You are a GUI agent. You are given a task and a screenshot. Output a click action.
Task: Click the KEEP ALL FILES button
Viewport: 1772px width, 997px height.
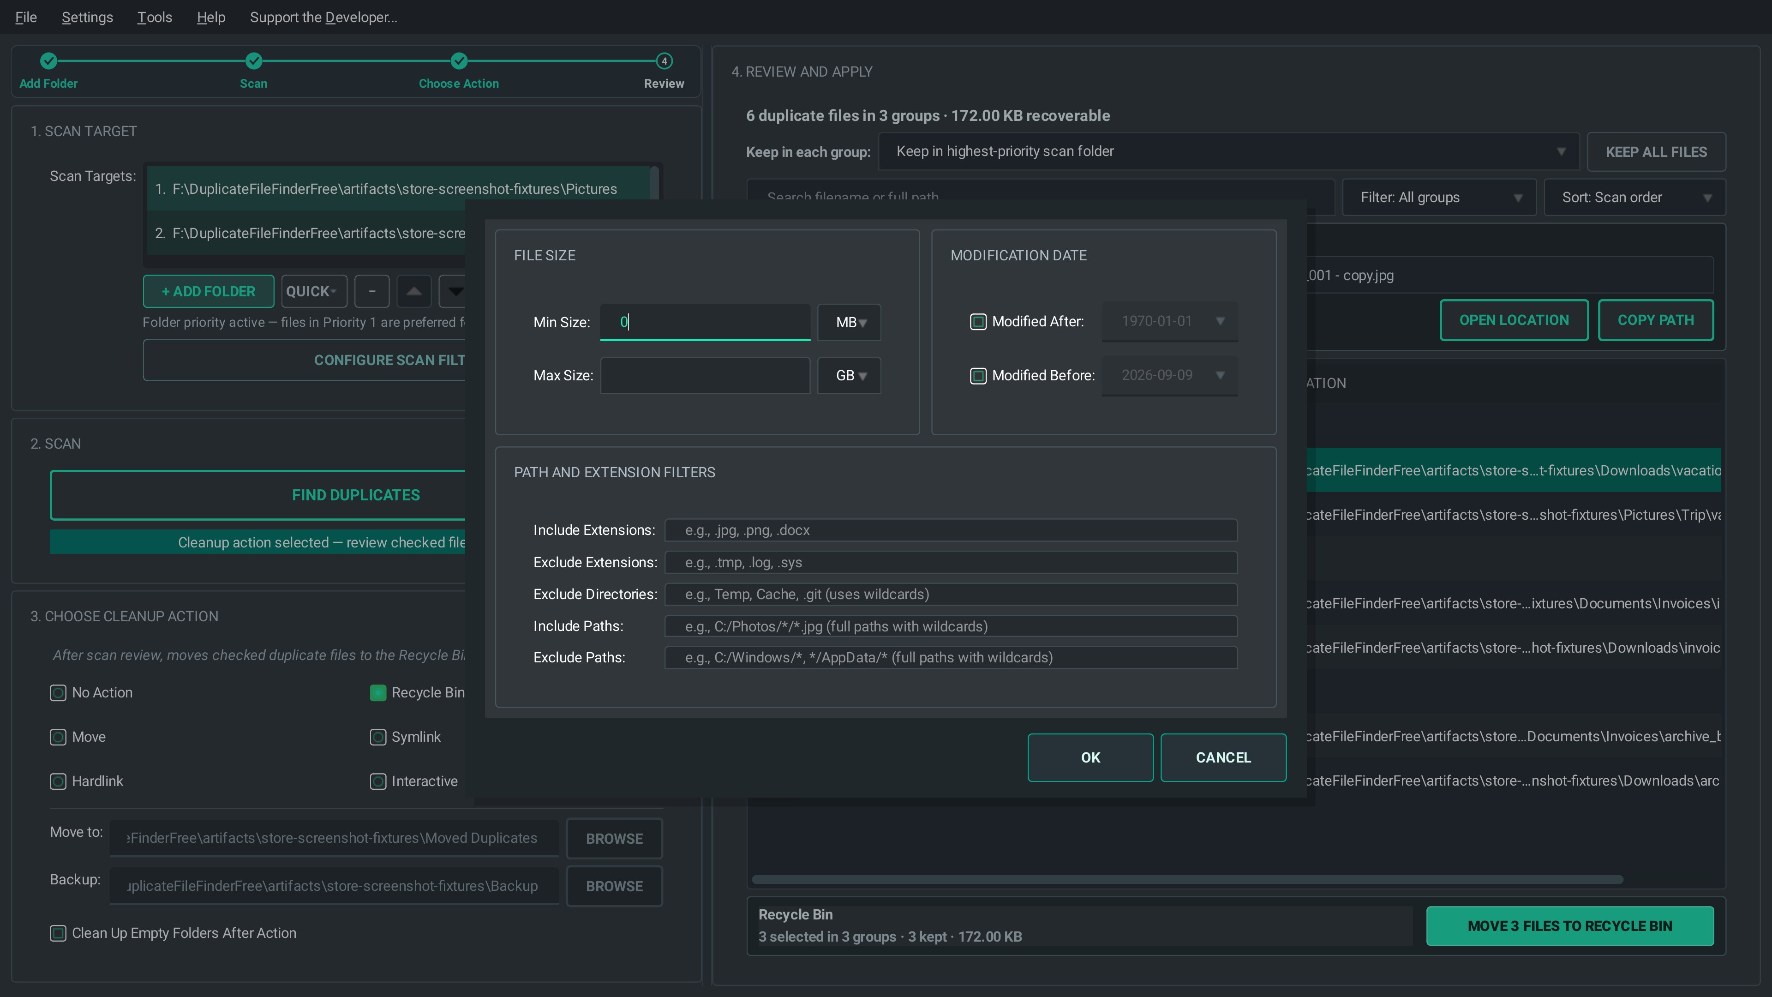pos(1656,152)
